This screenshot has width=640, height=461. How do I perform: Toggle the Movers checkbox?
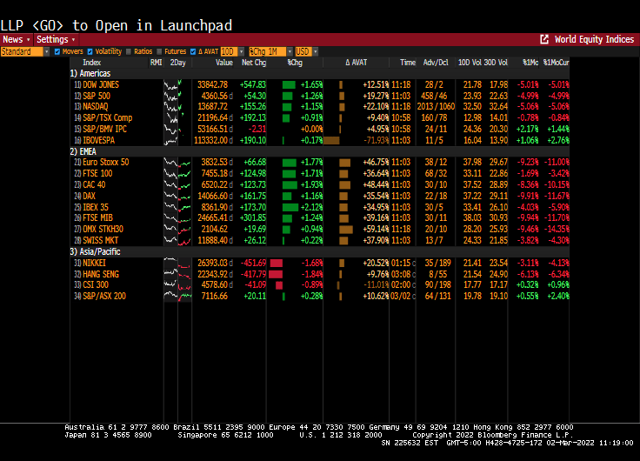57,51
